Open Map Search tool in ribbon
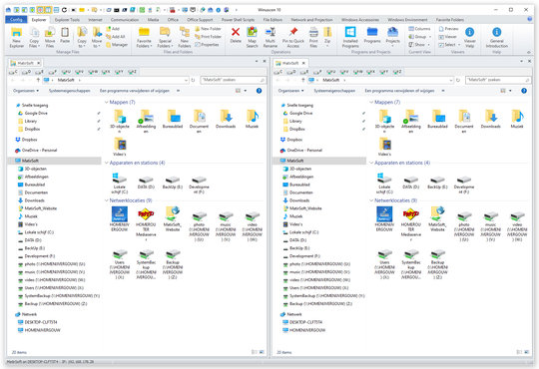Viewport: 539px width, 369px height. click(x=252, y=37)
